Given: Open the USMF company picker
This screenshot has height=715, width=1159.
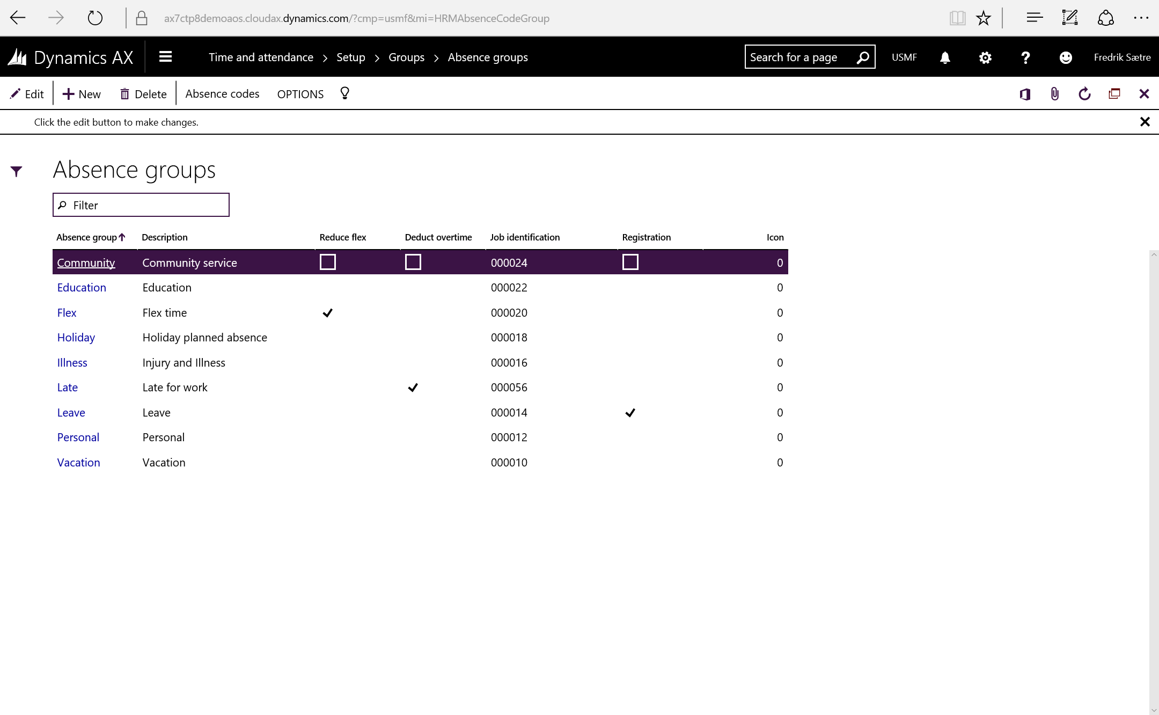Looking at the screenshot, I should click(x=904, y=57).
